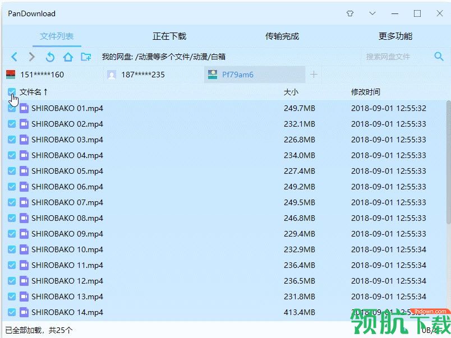Click video icon of SHIROBAKO 08.mp4

[24, 218]
